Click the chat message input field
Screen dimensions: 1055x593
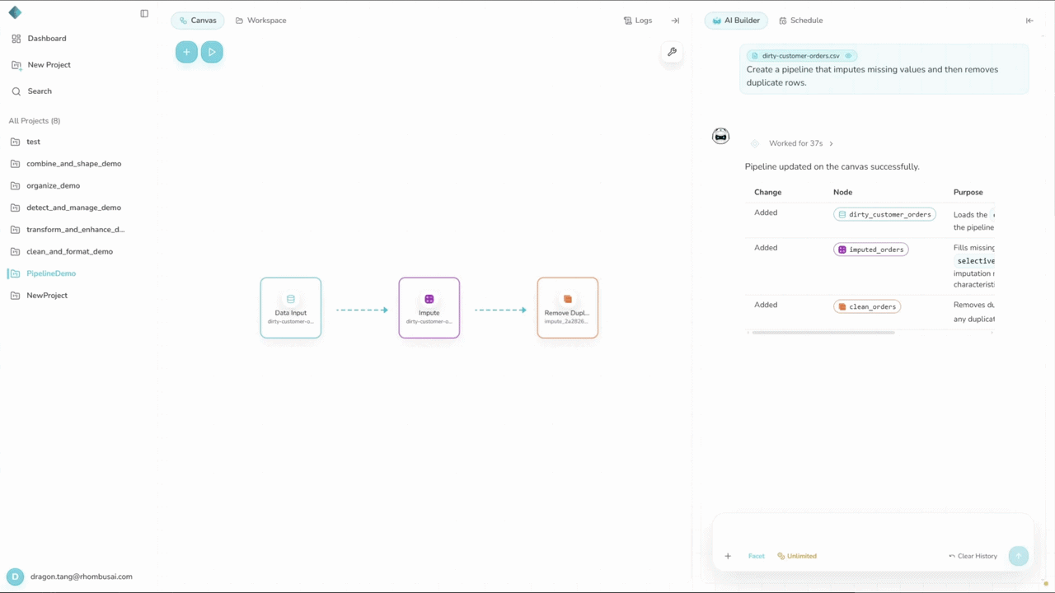[x=873, y=531]
